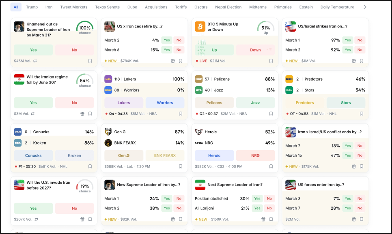Open the US forces enter Iran by..? title

click(x=321, y=185)
